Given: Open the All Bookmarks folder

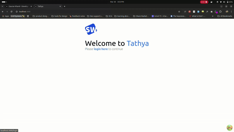Looking at the screenshot, I should [x=225, y=16].
